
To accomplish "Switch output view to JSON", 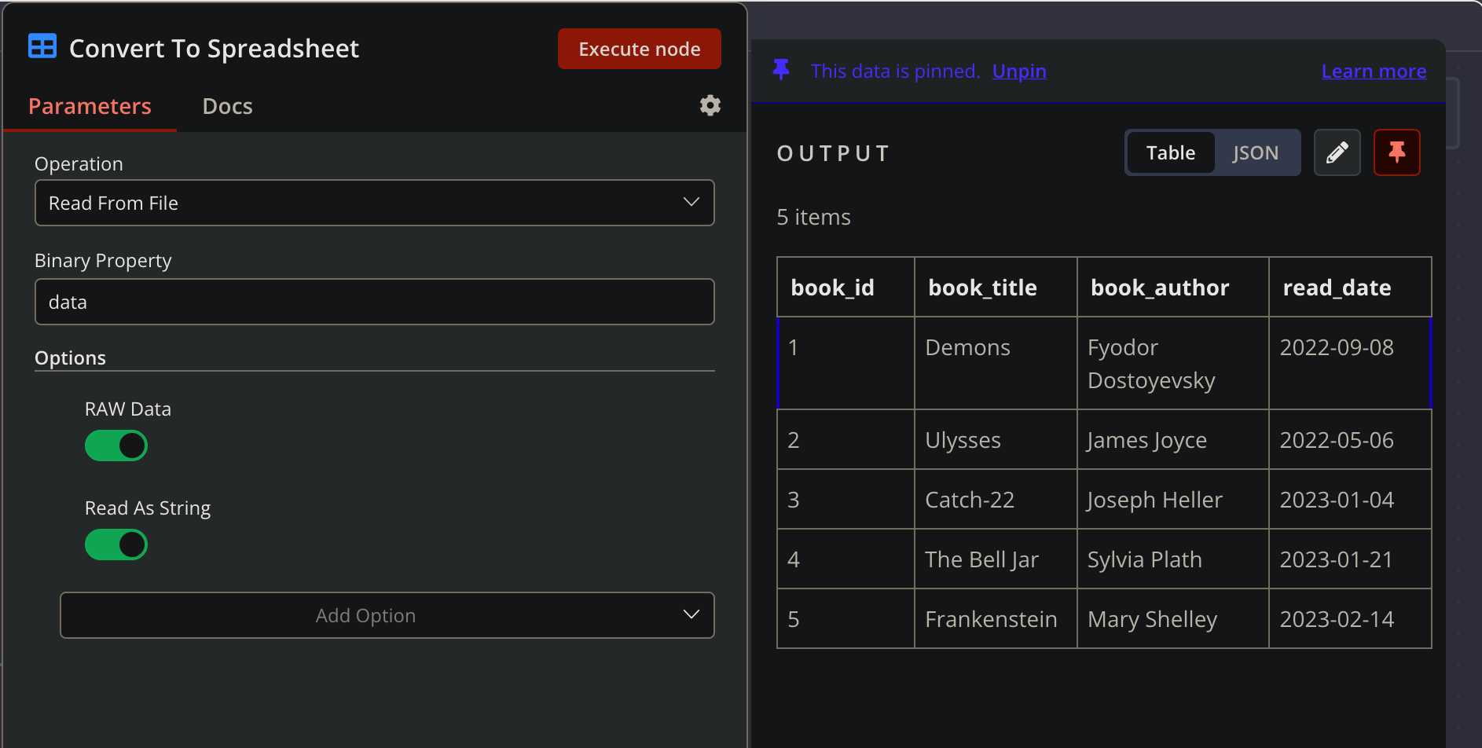I will 1255,152.
